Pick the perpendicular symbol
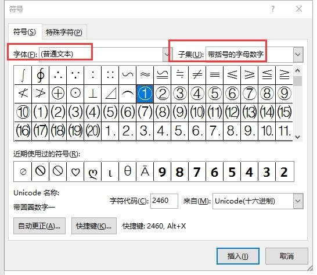 point(92,94)
